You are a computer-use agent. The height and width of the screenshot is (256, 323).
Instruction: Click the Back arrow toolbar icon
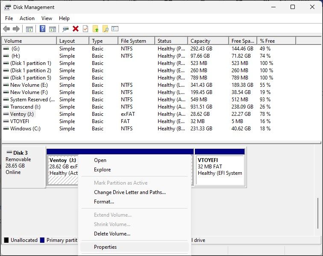(6, 29)
